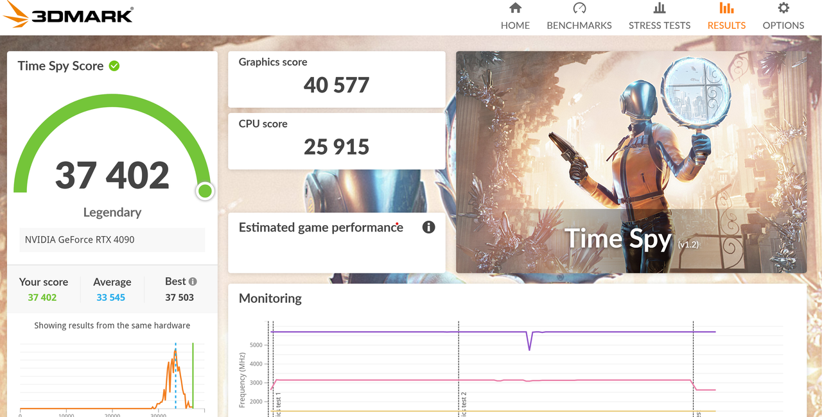Image resolution: width=822 pixels, height=417 pixels.
Task: Open the BENCHMARKS tab
Action: (x=579, y=17)
